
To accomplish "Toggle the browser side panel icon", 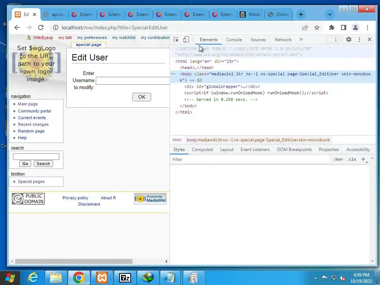I will coord(343,27).
